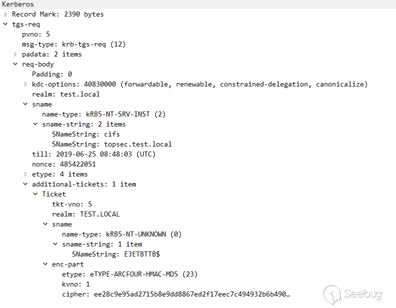Collapse additional-tickets 1 item node
The image size is (396, 308).
[25, 184]
